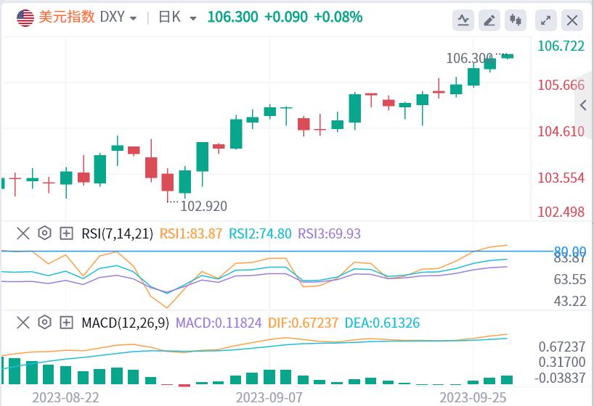Switch chart style with candlestick icon

516,20
